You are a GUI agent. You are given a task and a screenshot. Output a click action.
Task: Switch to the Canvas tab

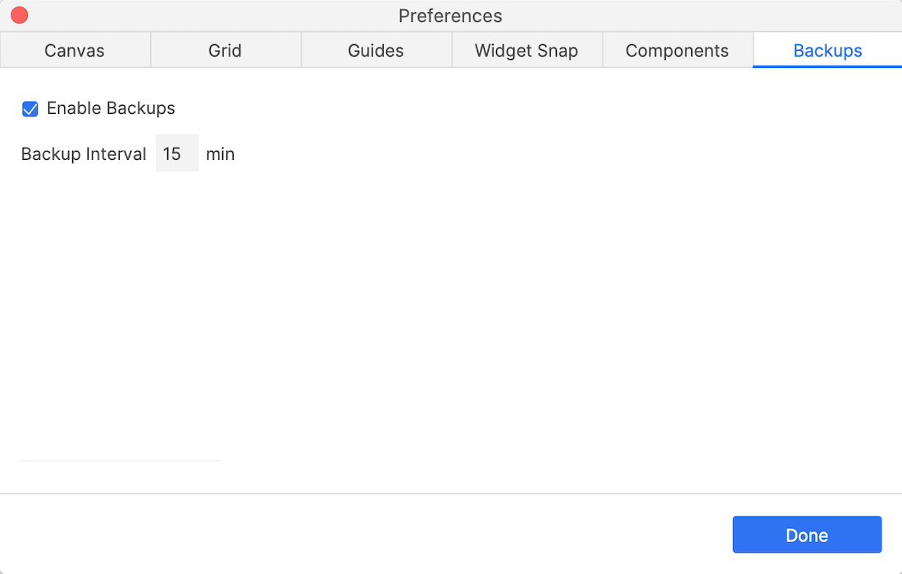[x=75, y=50]
